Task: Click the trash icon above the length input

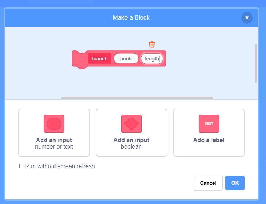Action: pyautogui.click(x=152, y=44)
